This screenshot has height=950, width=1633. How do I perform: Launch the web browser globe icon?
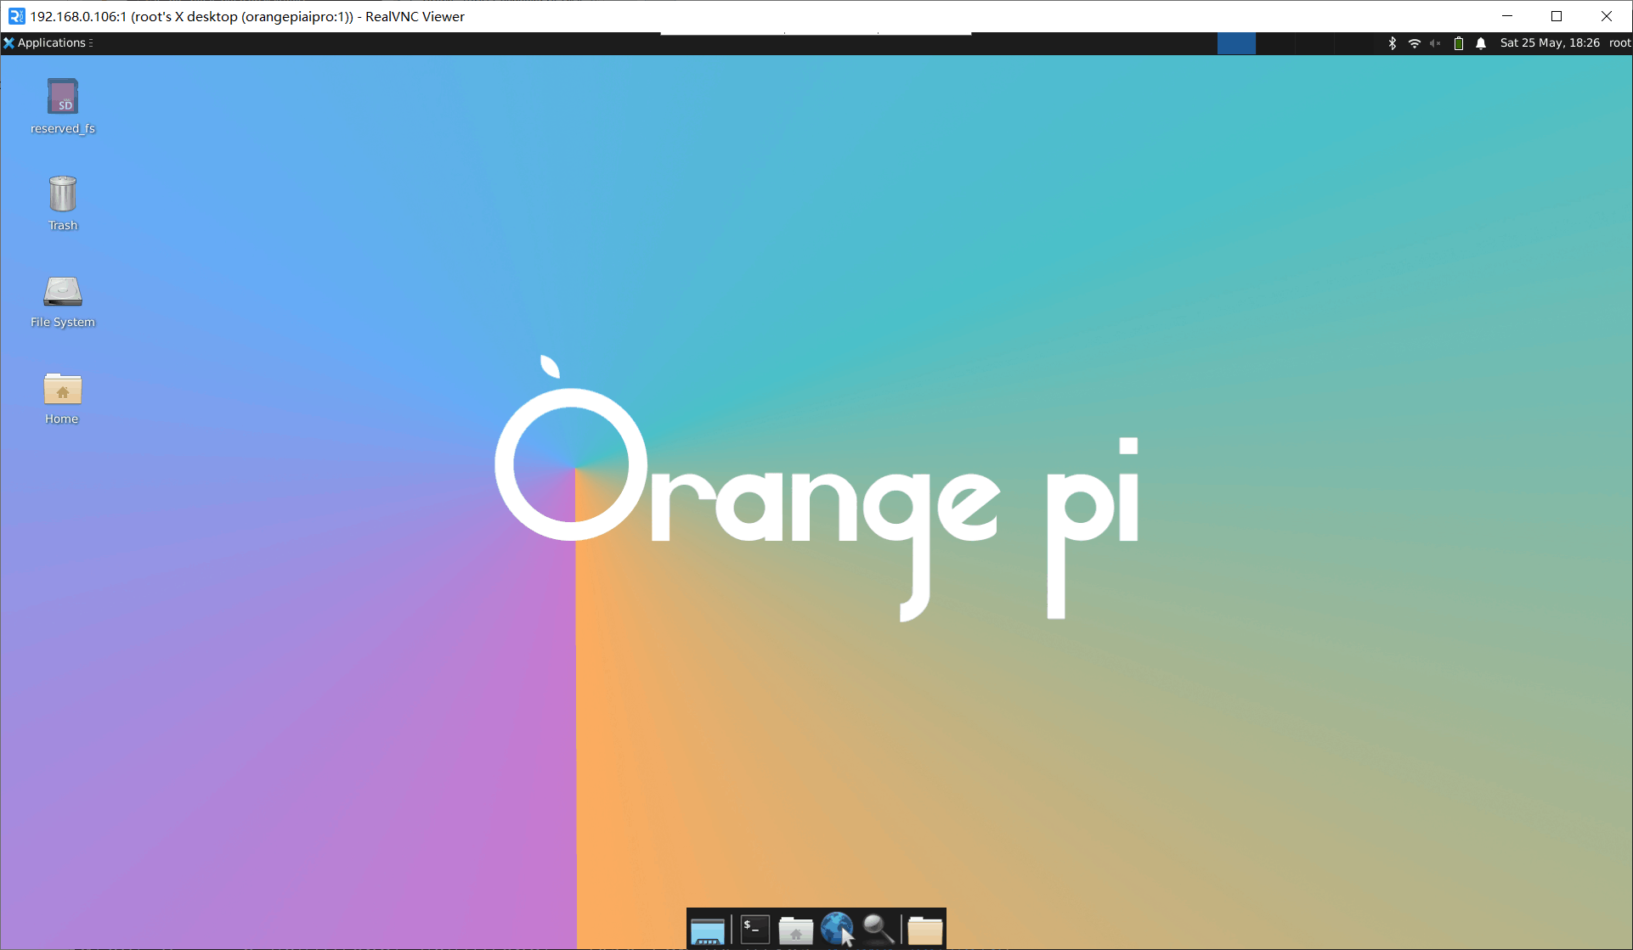point(837,930)
